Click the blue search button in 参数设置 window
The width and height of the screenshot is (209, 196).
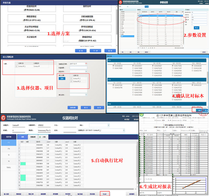[x=147, y=7]
